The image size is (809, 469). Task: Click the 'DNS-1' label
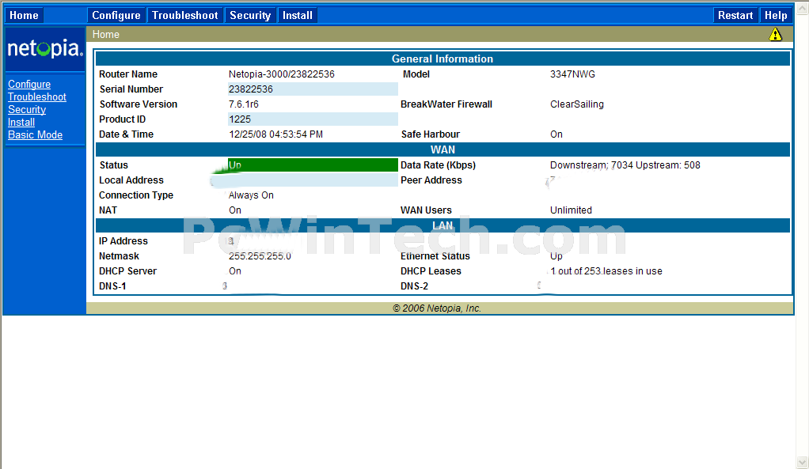point(112,286)
